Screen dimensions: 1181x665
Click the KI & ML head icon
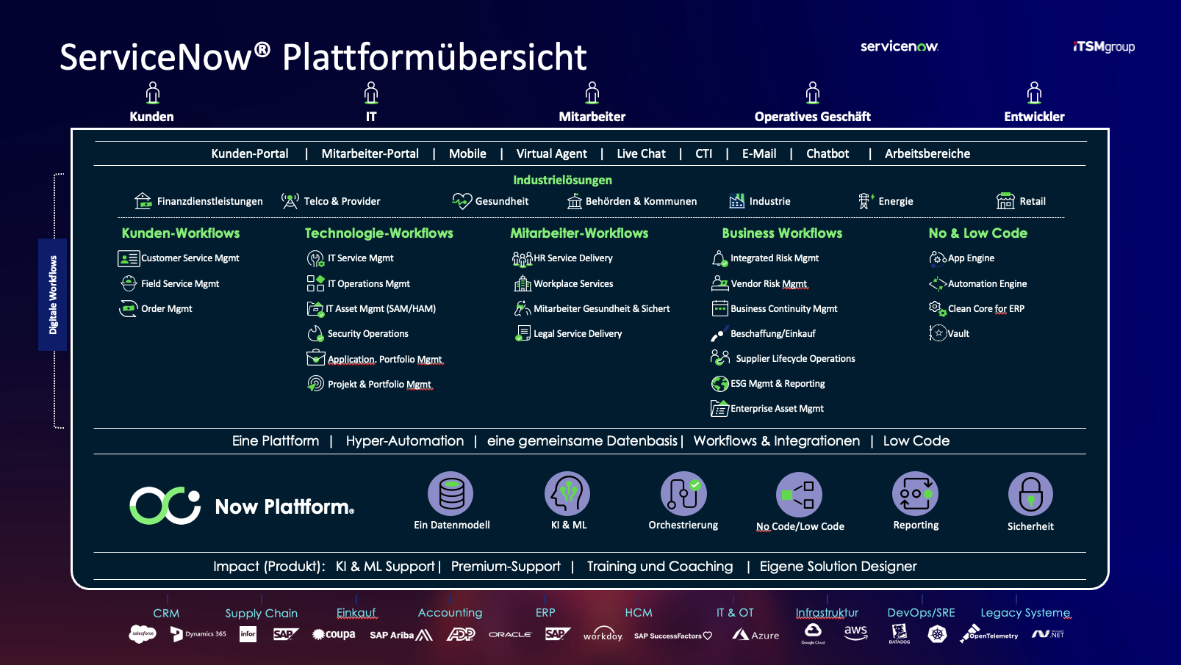(x=567, y=494)
